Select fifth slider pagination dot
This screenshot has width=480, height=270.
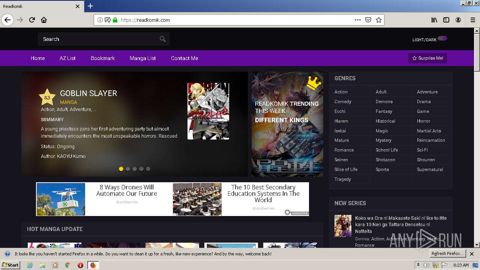(148, 169)
